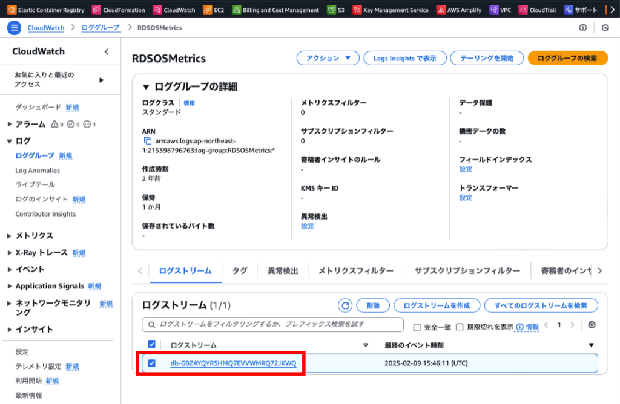Click the copy ARN icon
This screenshot has width=620, height=404.
click(147, 141)
